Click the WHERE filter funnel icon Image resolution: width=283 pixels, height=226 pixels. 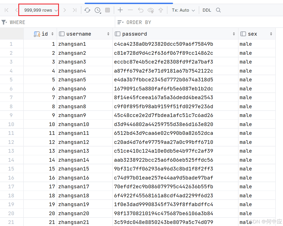click(4, 22)
